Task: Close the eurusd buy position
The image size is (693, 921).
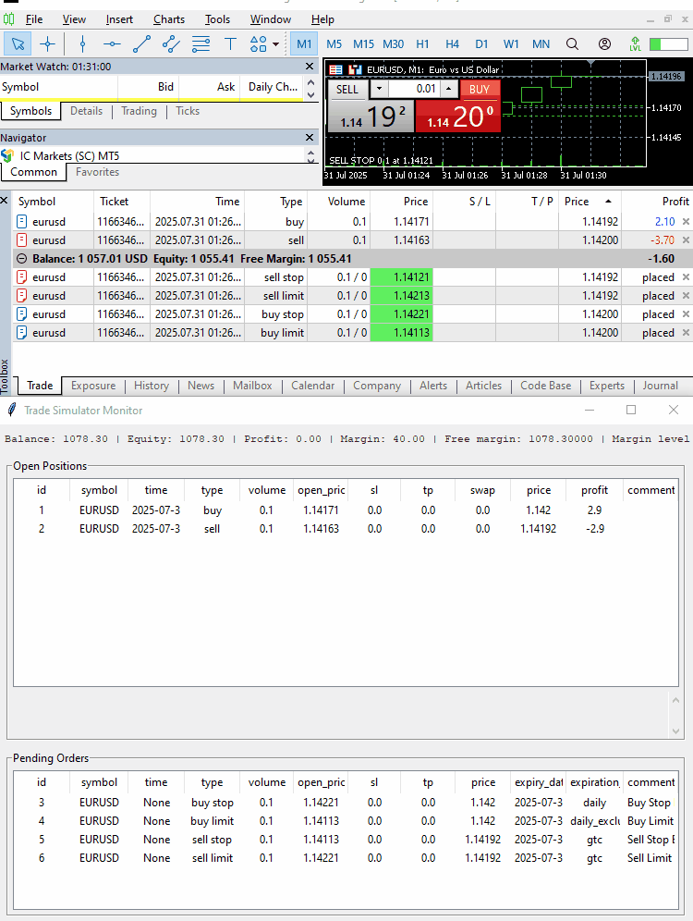Action: tap(686, 221)
